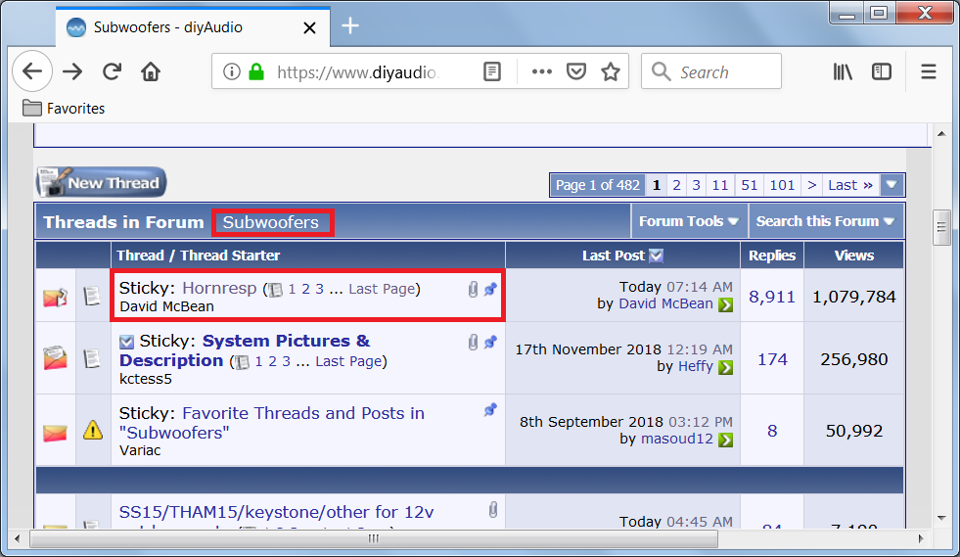
Task: Jump to page 51 of threads
Action: pos(749,185)
